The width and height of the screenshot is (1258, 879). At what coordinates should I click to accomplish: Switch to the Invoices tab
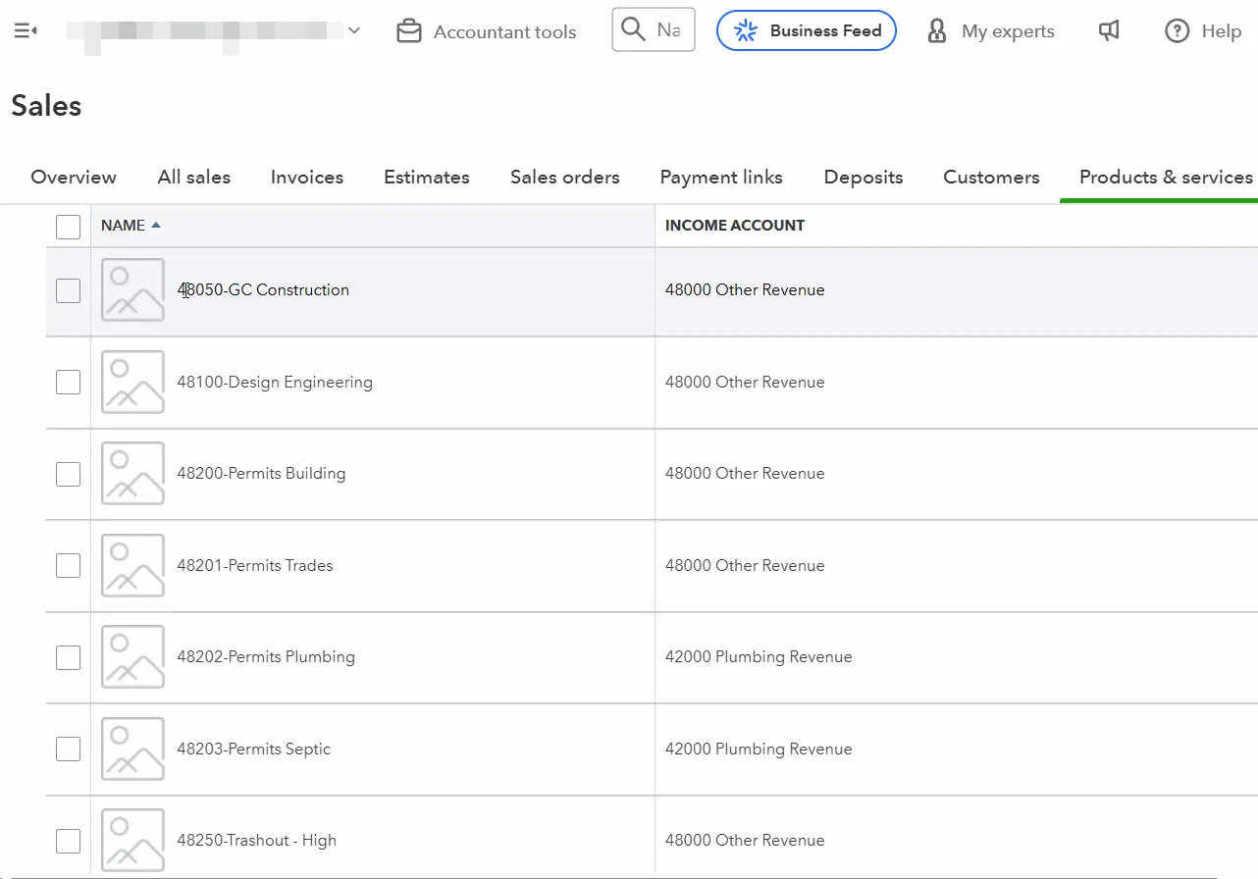307,178
